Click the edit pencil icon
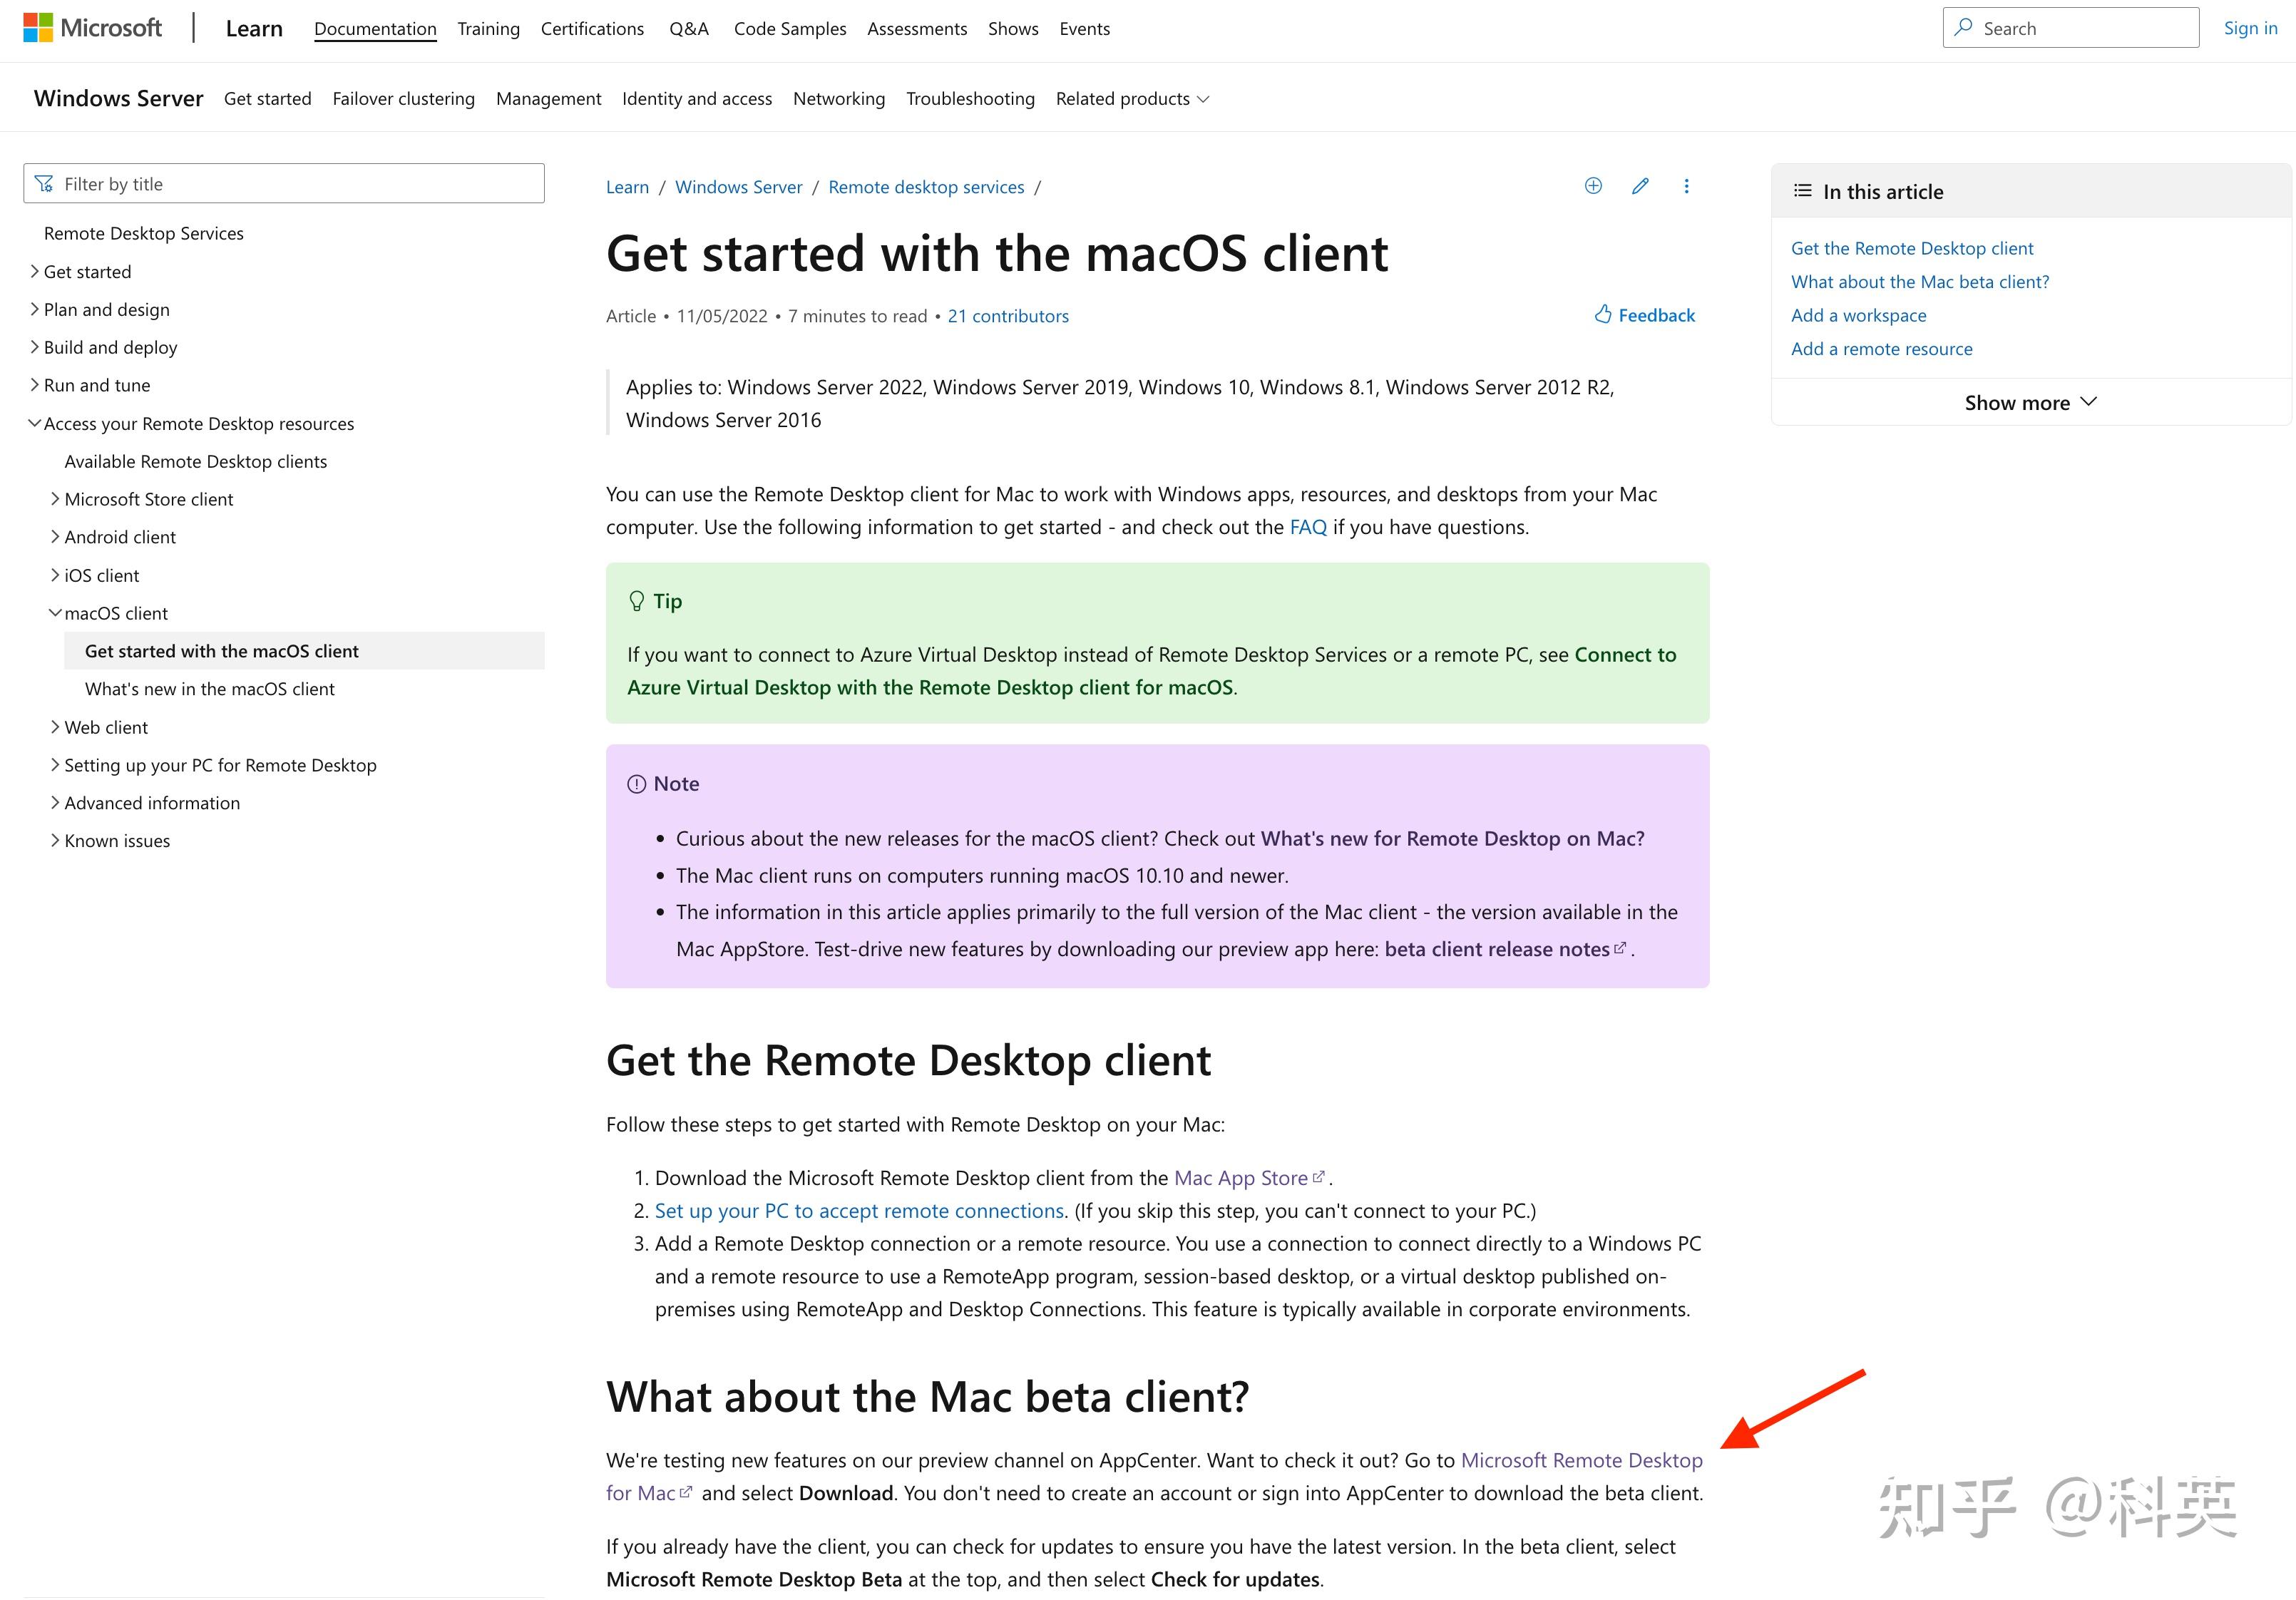This screenshot has height=1600, width=2296. (1639, 188)
